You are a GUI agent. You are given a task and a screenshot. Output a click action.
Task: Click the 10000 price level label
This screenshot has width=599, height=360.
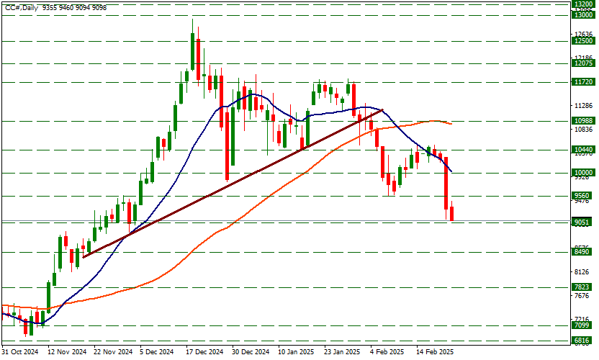[583, 173]
